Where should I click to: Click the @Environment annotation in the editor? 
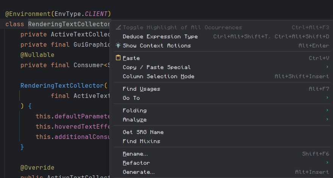click(28, 14)
